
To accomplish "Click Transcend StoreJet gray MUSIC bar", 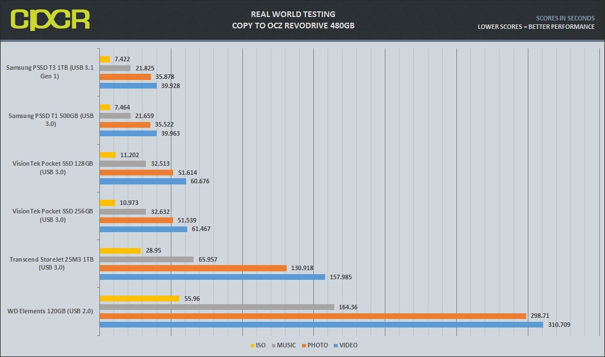I will point(146,259).
